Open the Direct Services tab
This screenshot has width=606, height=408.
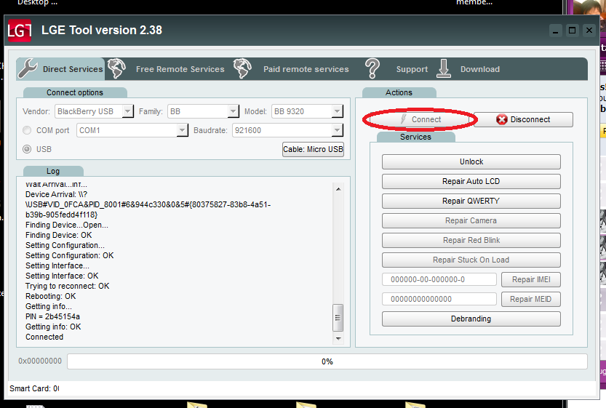click(60, 69)
